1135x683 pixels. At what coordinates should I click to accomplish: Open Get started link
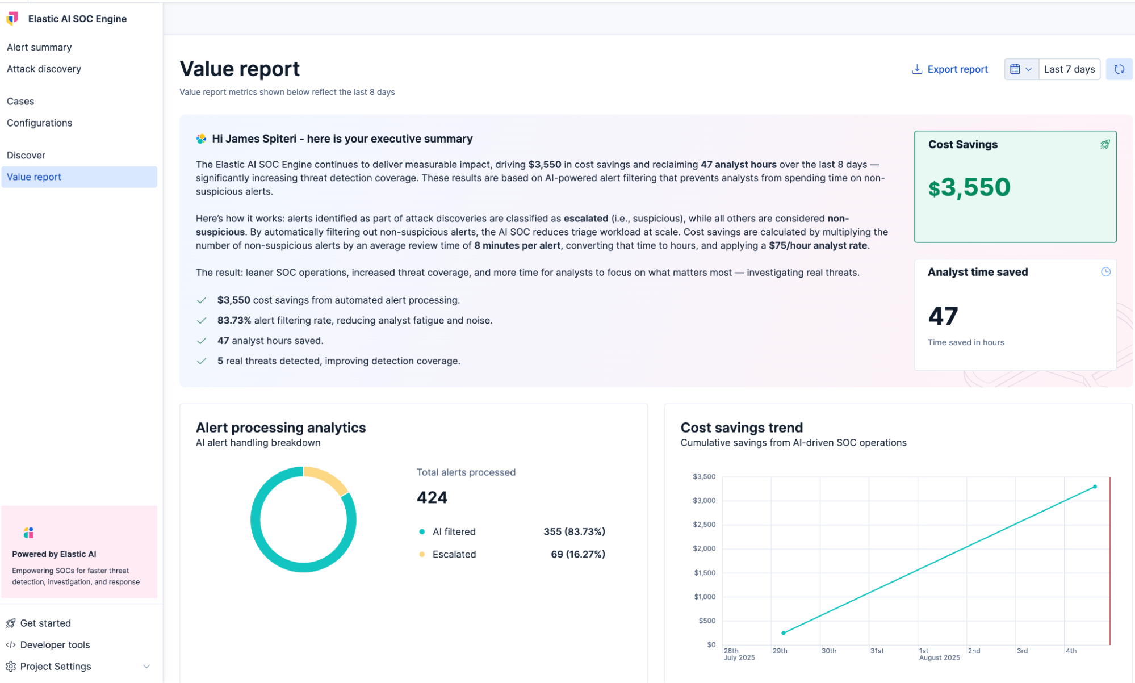pyautogui.click(x=45, y=623)
